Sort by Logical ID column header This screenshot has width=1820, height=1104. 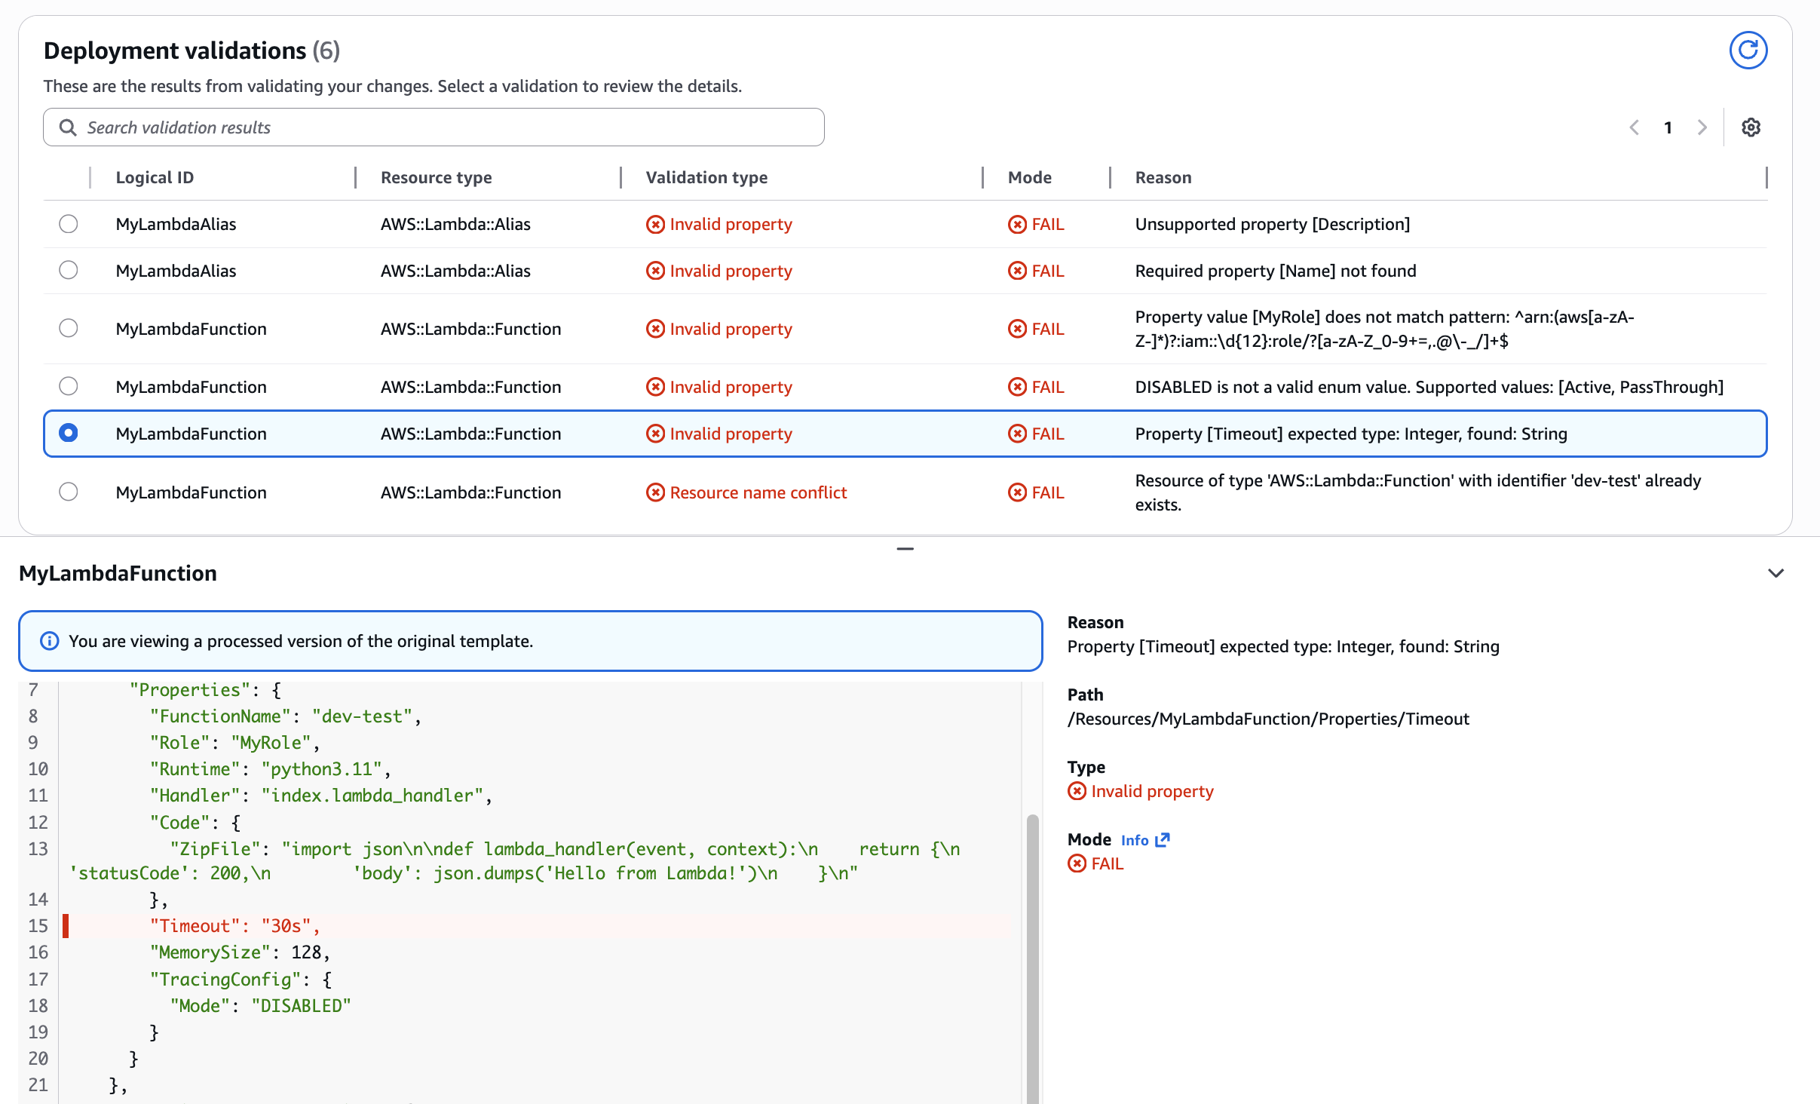155,177
